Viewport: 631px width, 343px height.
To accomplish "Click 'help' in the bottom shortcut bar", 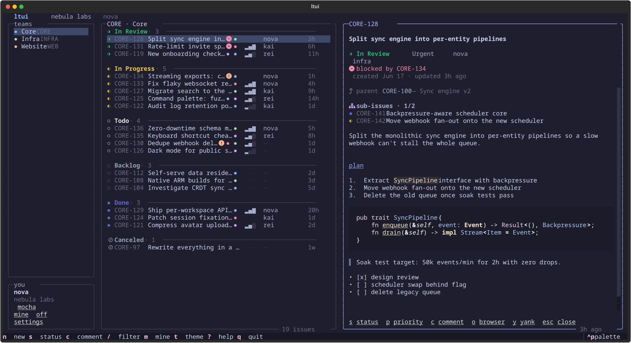I will [226, 337].
